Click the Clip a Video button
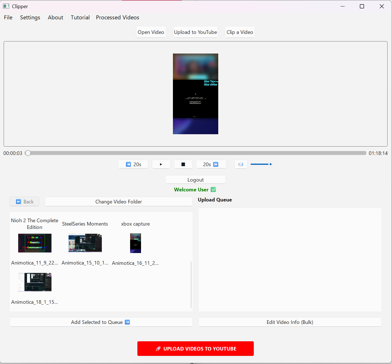The image size is (392, 364). coord(240,32)
